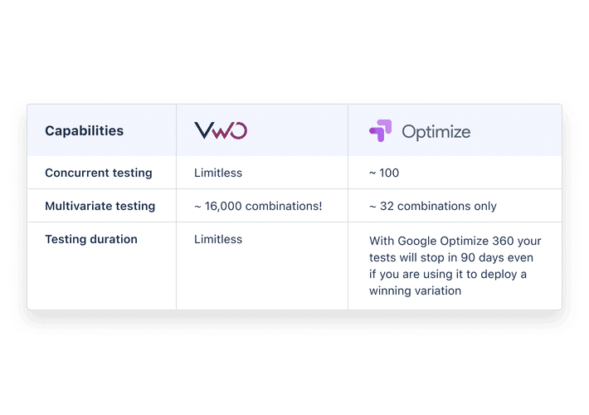Click the VWO logo in header

point(221,130)
